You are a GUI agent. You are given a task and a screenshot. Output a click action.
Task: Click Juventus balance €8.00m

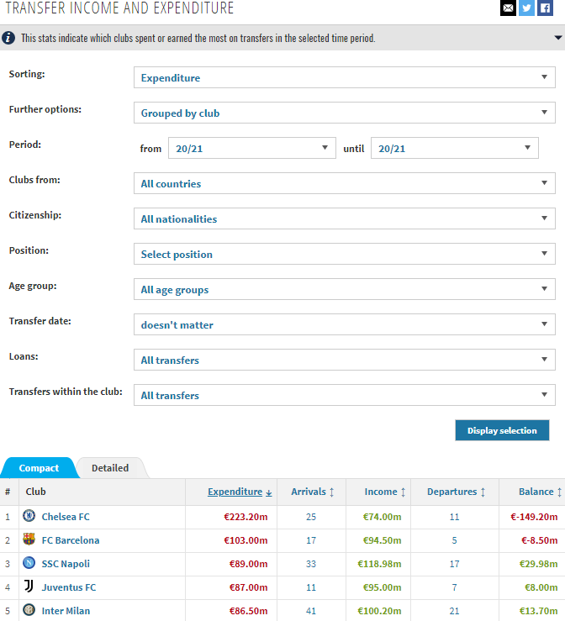pos(541,587)
